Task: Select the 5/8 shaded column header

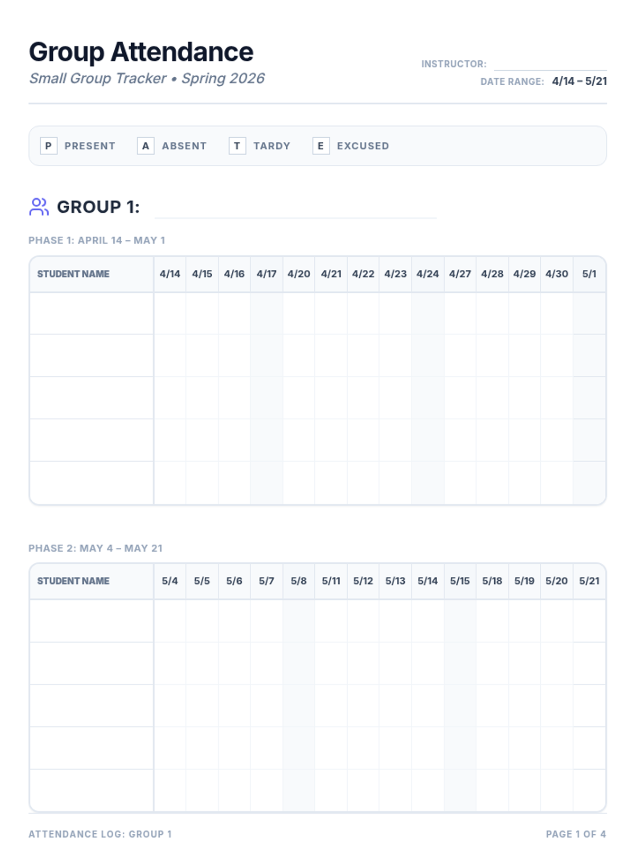Action: point(298,581)
